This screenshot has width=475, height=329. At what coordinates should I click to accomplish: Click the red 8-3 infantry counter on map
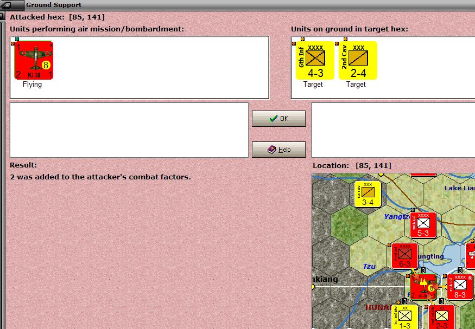click(460, 287)
